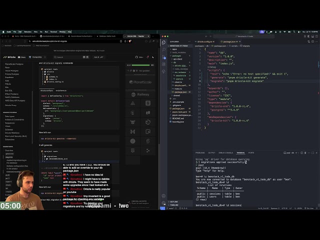Click the Debug CodeLens above scripts
The image size is (320, 240).
click(x=212, y=67)
